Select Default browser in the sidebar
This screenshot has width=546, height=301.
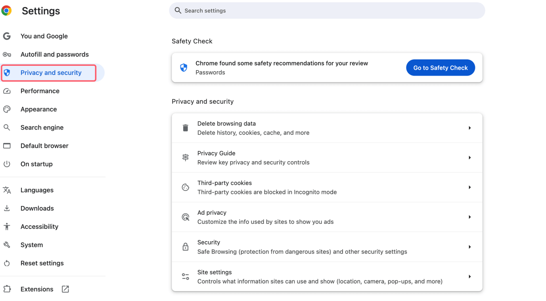44,145
